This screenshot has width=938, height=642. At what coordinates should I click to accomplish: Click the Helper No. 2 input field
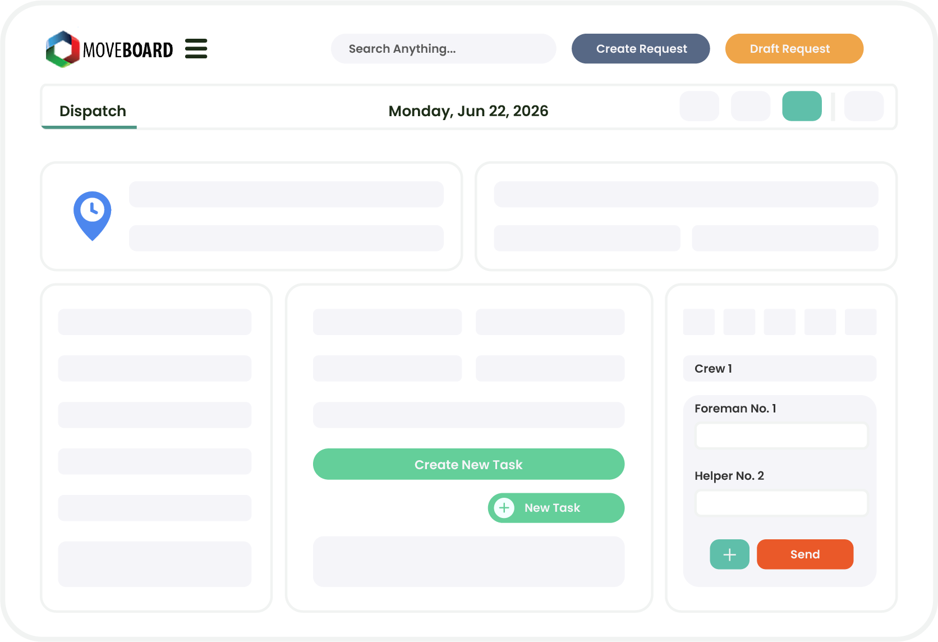pos(781,503)
